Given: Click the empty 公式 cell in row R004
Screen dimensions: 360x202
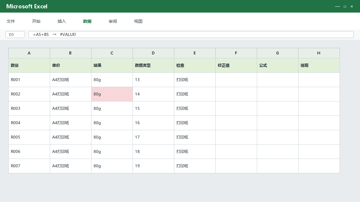Looking at the screenshot, I should coord(277,123).
